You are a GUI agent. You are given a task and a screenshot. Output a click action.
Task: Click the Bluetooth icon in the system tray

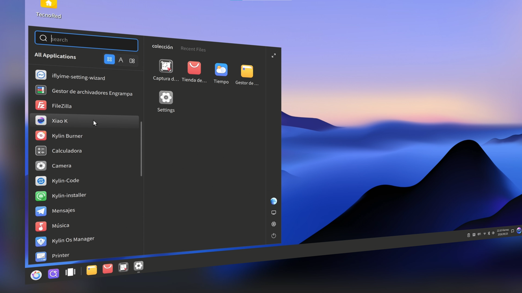click(489, 233)
